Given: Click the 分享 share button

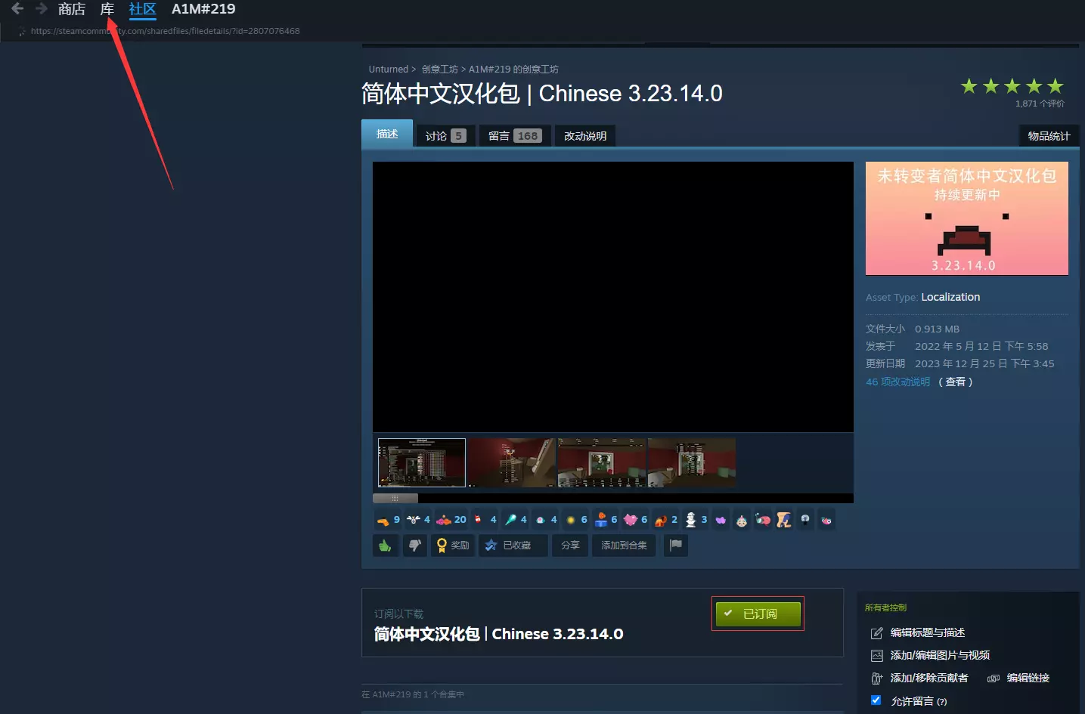Looking at the screenshot, I should click(x=571, y=546).
